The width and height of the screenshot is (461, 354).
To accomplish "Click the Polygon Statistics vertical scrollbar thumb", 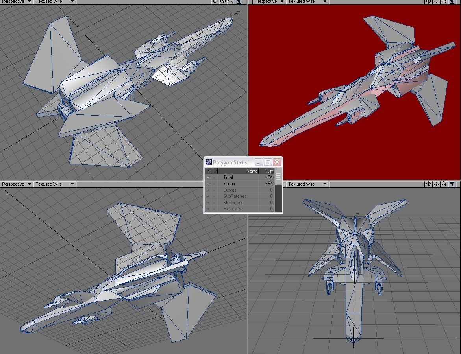I will pyautogui.click(x=278, y=177).
